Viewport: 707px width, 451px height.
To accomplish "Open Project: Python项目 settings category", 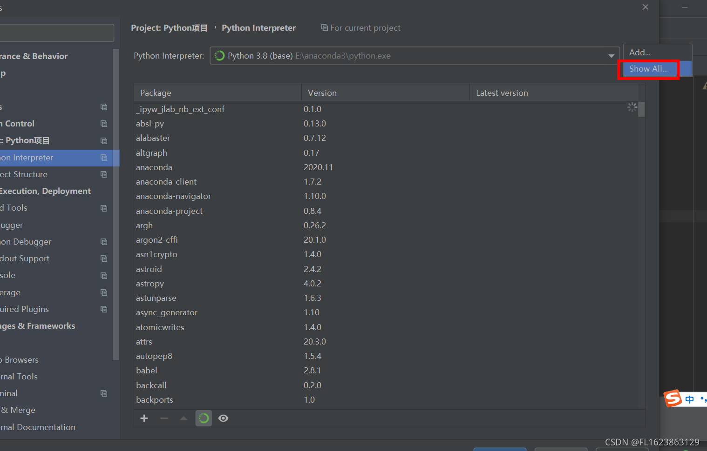I will [56, 140].
